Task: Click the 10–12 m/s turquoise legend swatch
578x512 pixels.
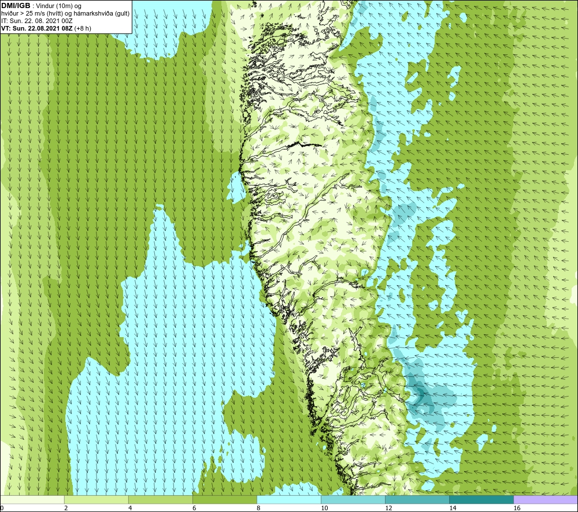Action: click(353, 499)
